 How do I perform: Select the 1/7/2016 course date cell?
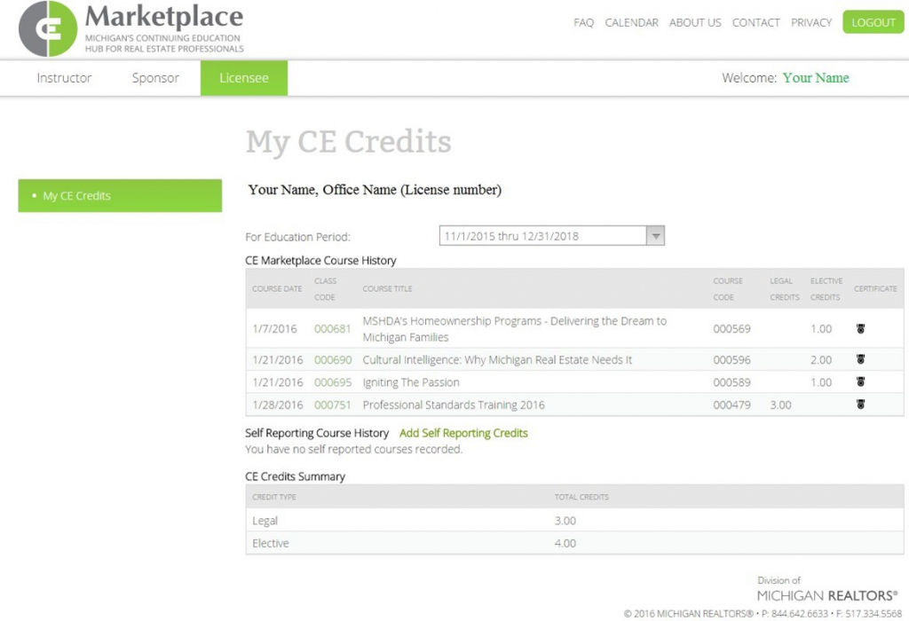point(275,328)
